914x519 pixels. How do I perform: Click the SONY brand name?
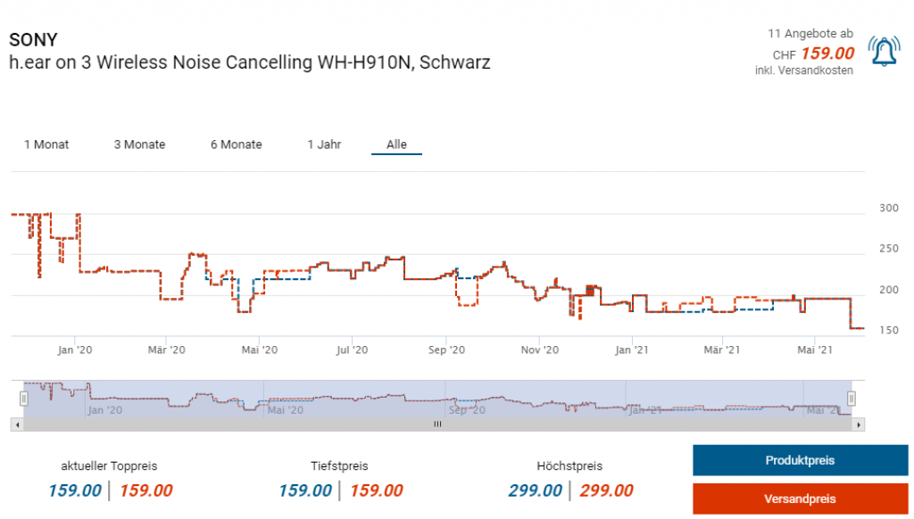pos(33,41)
